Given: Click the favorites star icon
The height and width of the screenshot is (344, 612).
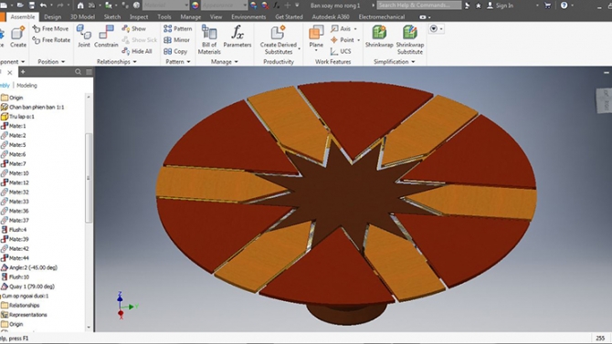Looking at the screenshot, I should [479, 5].
